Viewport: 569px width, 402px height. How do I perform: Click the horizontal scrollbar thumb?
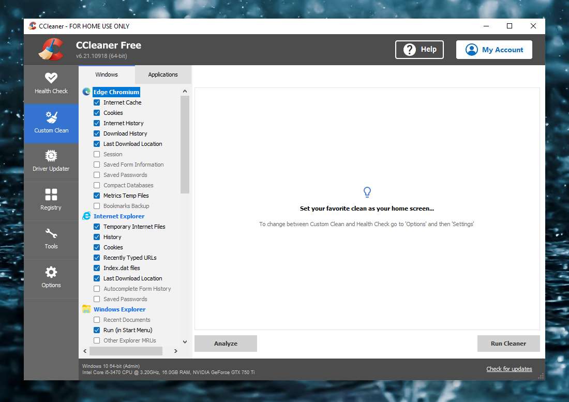click(126, 351)
